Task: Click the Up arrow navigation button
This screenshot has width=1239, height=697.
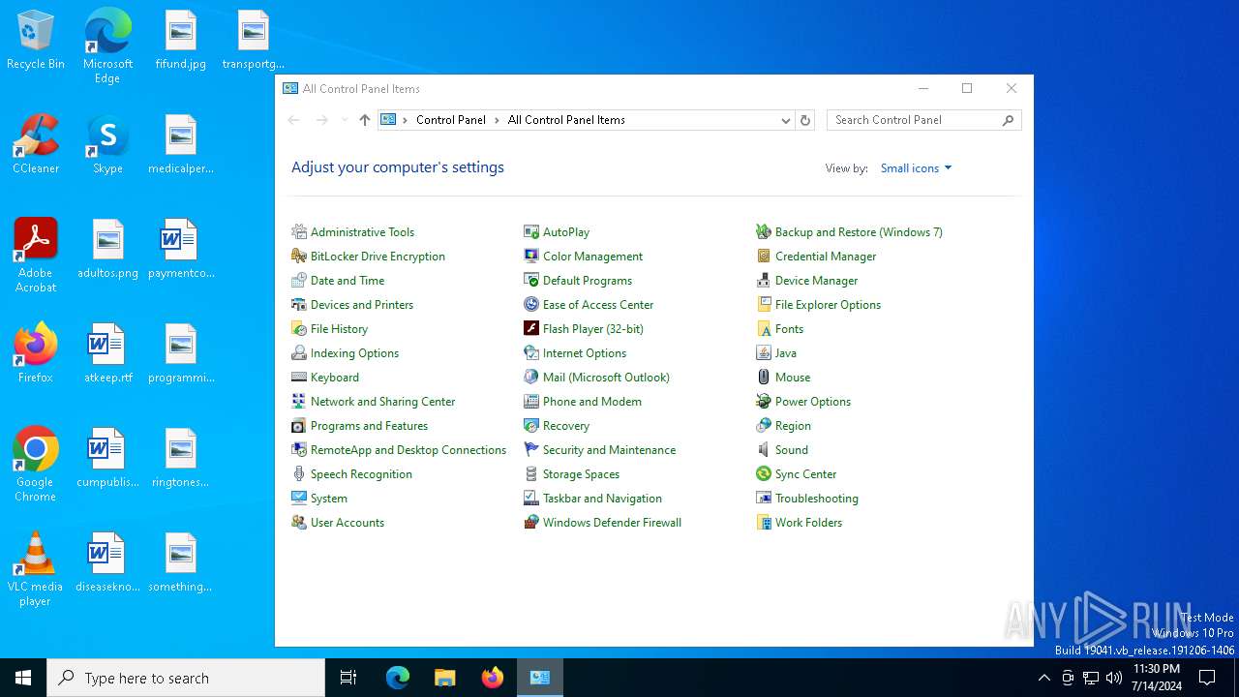Action: click(364, 120)
